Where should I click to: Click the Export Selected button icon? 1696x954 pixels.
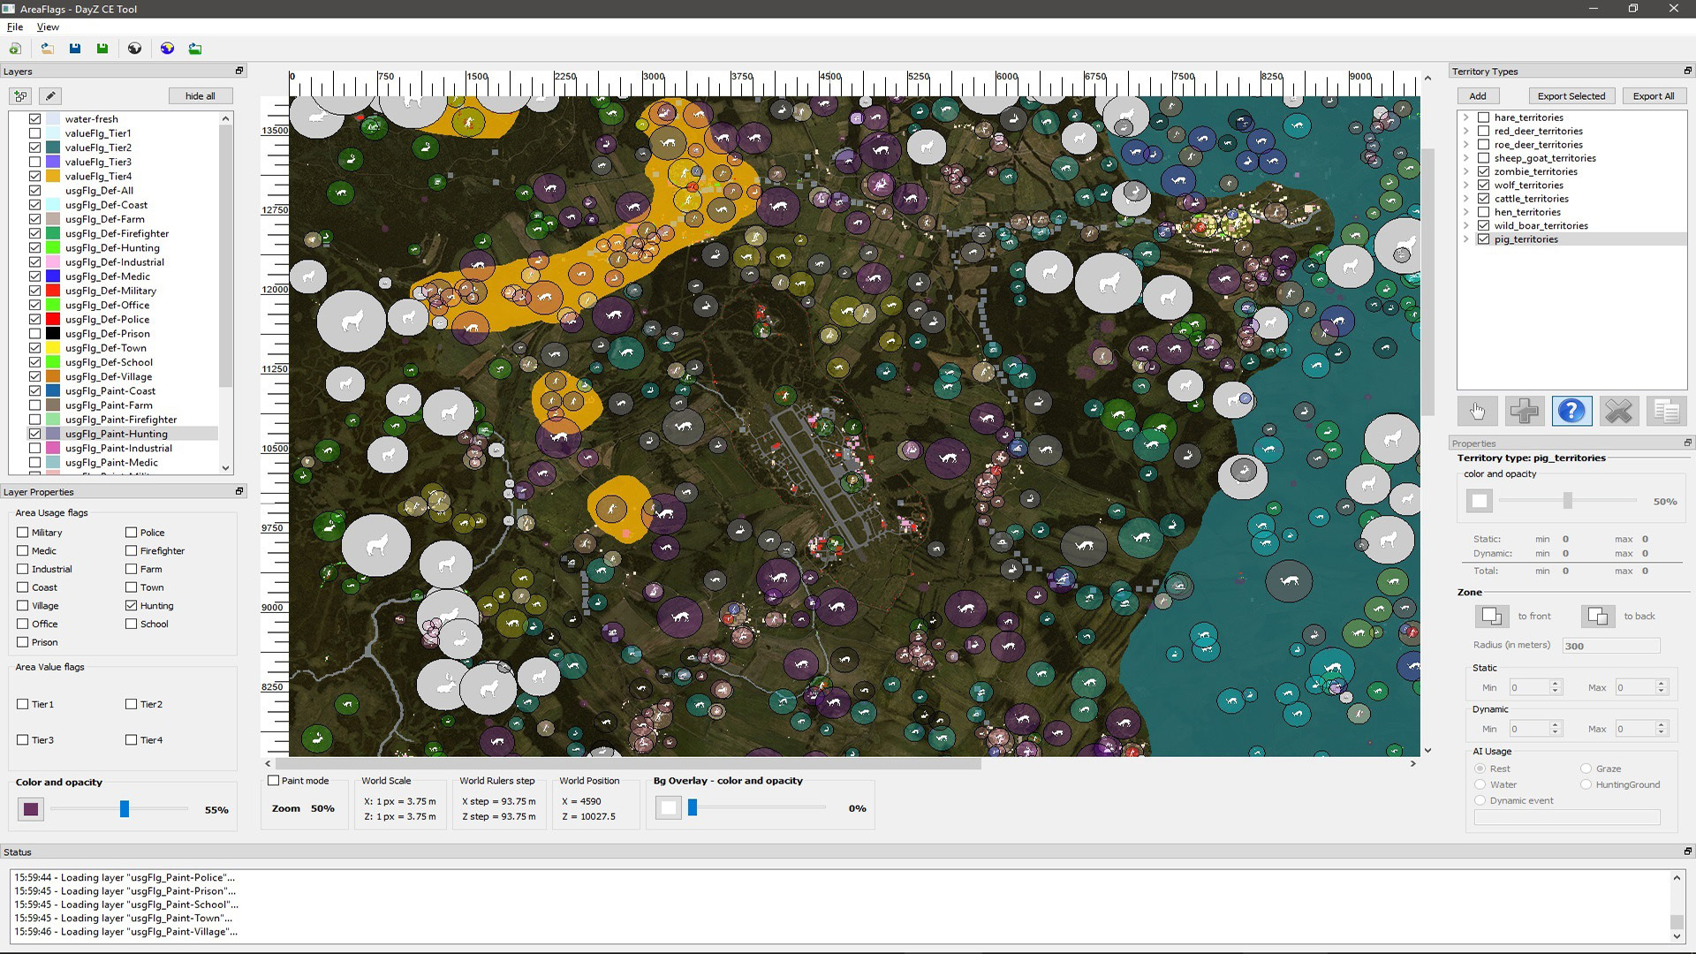(1571, 95)
